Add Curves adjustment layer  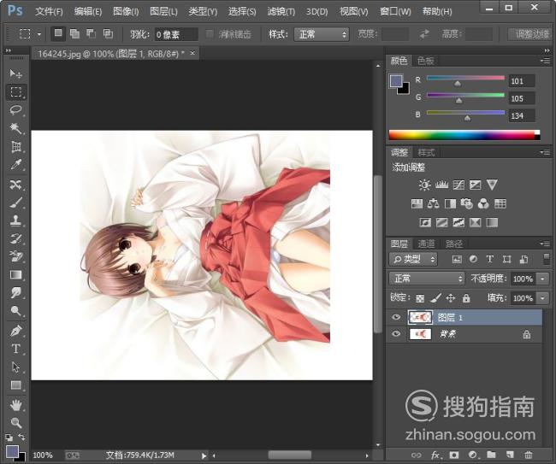458,185
